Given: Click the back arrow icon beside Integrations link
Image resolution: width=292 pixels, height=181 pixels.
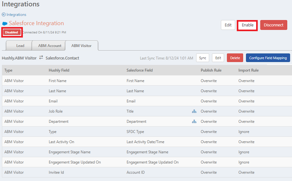Looking at the screenshot, I should click(x=3, y=15).
